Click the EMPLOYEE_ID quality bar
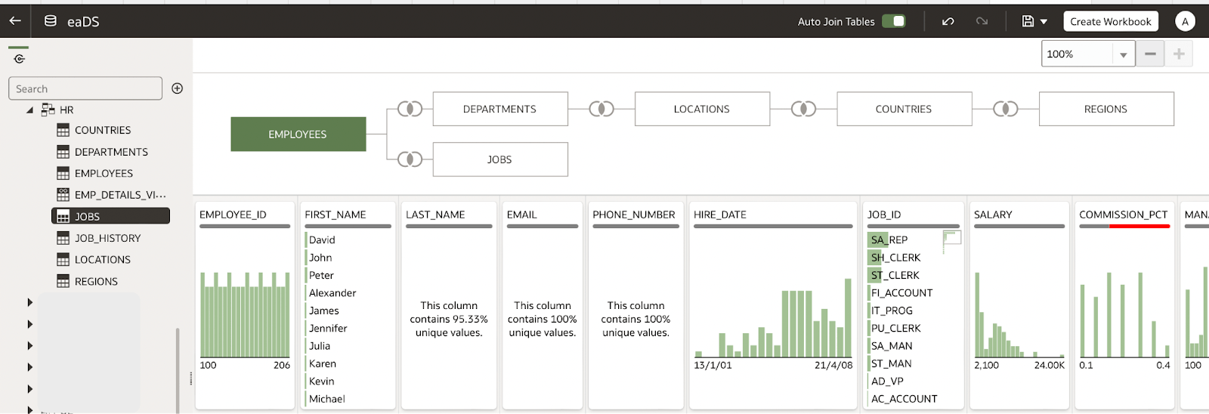 pos(245,226)
